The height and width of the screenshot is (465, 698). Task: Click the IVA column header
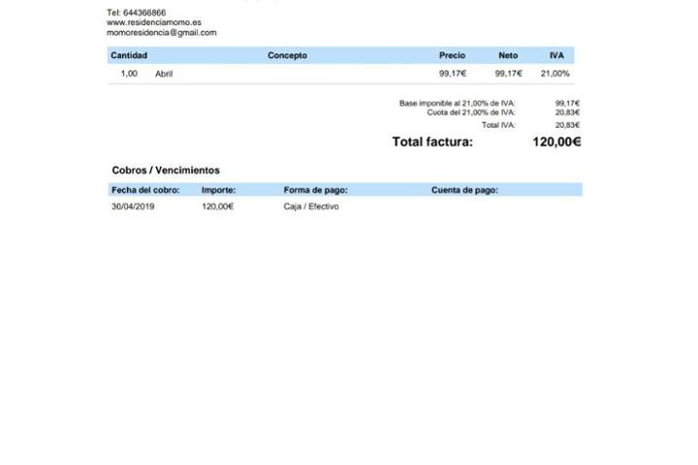pyautogui.click(x=556, y=56)
